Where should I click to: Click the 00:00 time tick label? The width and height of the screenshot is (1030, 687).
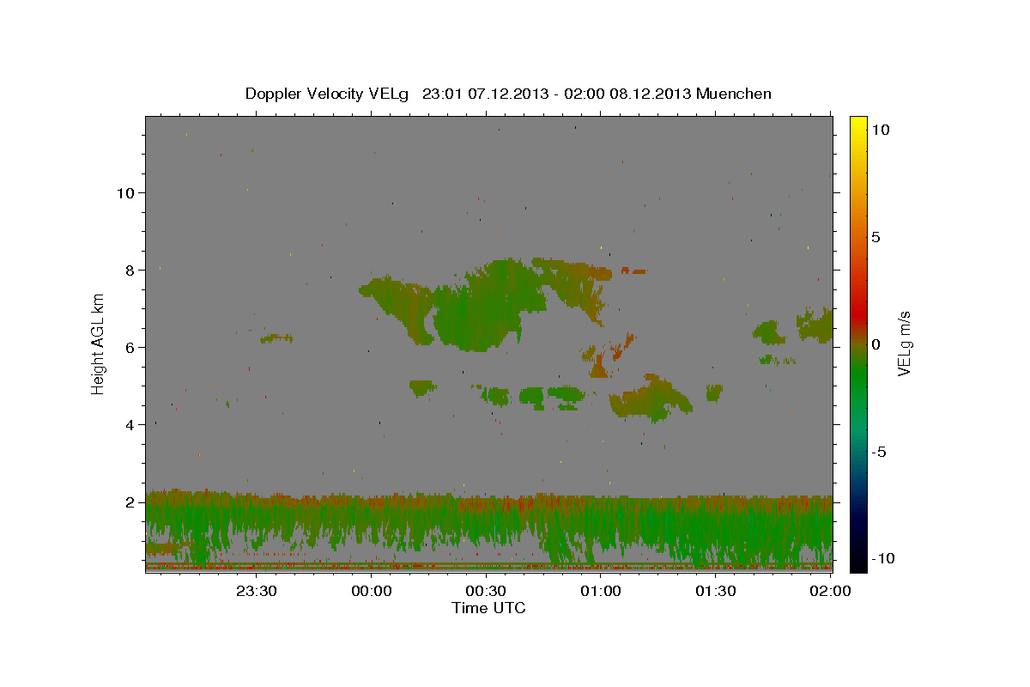point(372,591)
